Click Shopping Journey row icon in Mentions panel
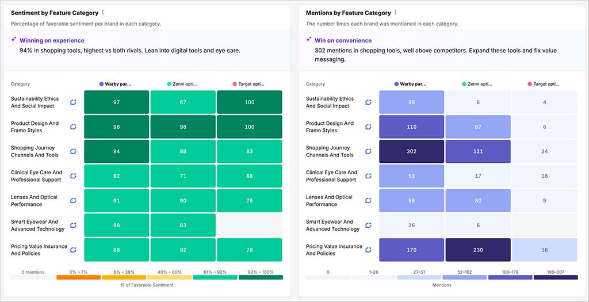 (369, 151)
